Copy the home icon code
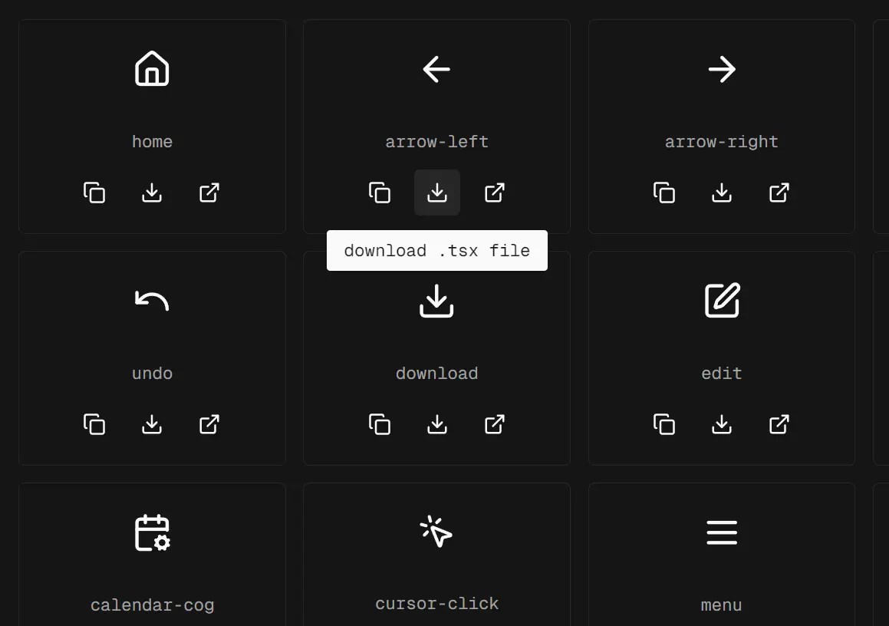This screenshot has width=889, height=626. [94, 193]
